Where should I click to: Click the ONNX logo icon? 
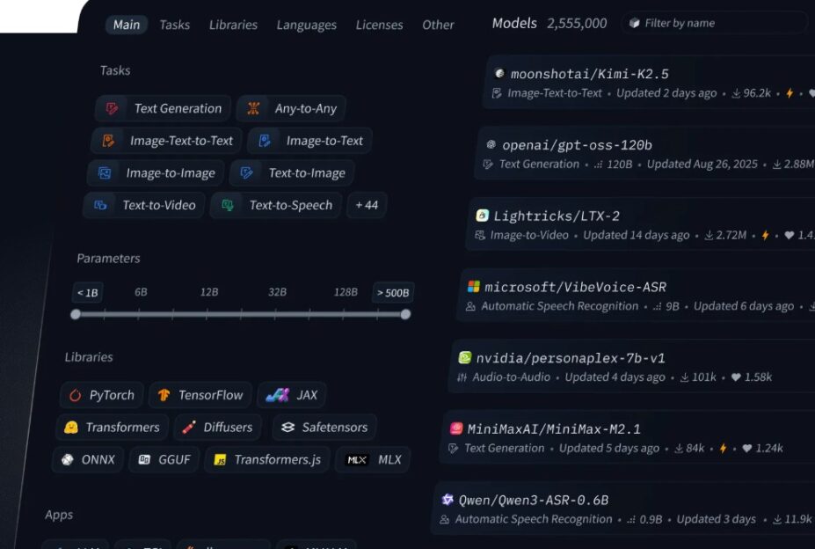coord(68,459)
